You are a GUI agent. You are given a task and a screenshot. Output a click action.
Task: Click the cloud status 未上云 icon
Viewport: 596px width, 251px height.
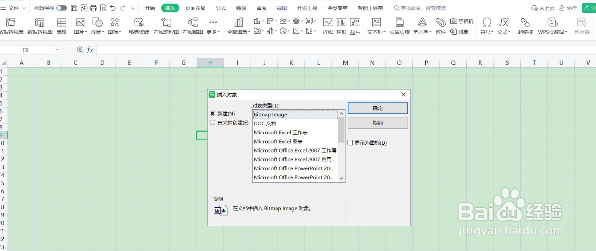click(543, 8)
